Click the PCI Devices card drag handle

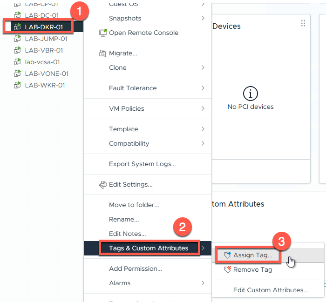tap(303, 23)
